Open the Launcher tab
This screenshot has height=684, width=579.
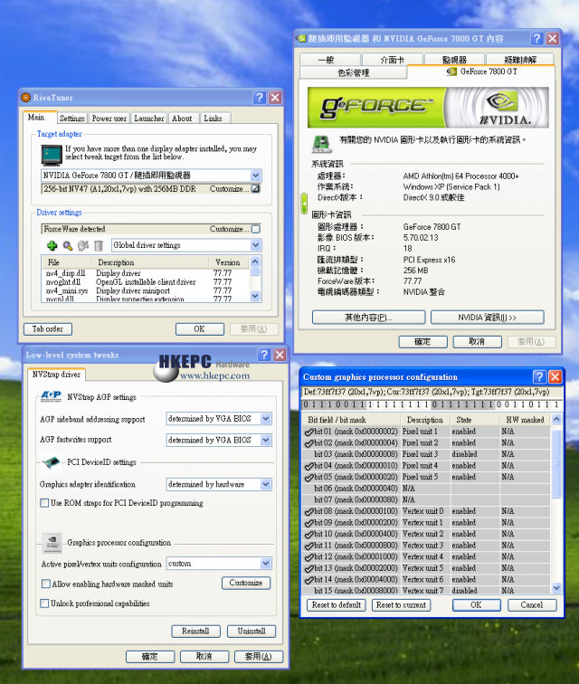pyautogui.click(x=149, y=119)
